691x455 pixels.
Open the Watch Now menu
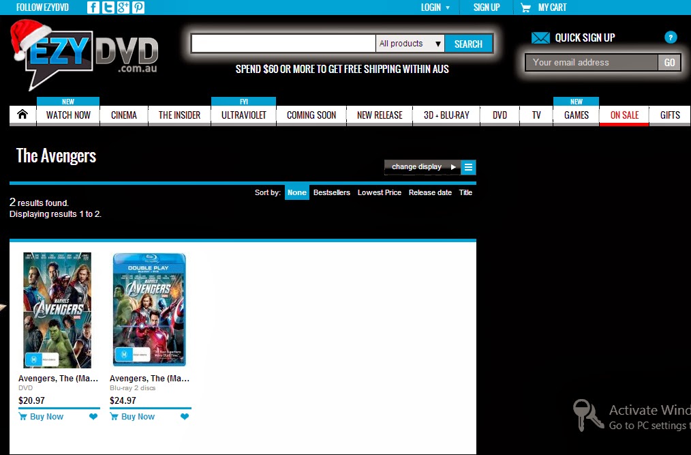(x=68, y=115)
